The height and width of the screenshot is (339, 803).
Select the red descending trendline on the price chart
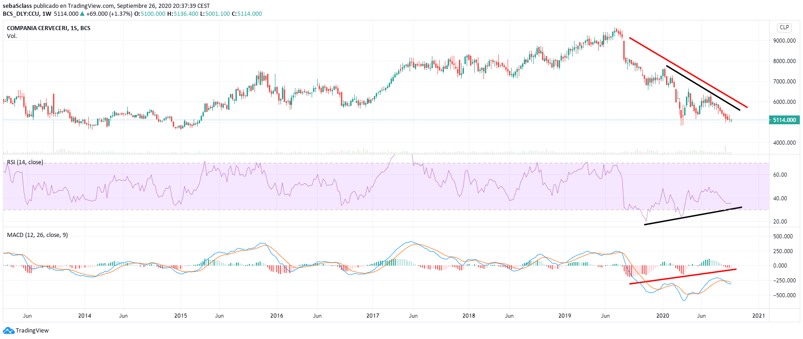[688, 72]
